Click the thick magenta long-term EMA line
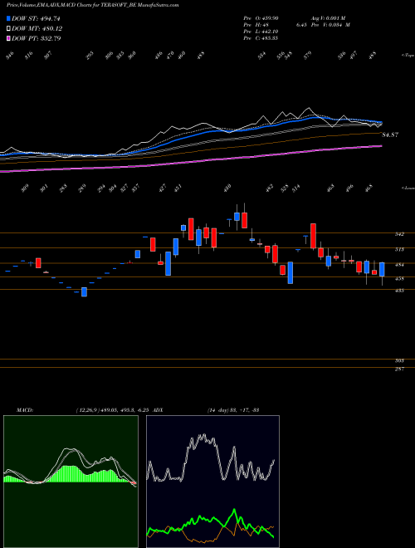415x548 pixels. point(190,161)
